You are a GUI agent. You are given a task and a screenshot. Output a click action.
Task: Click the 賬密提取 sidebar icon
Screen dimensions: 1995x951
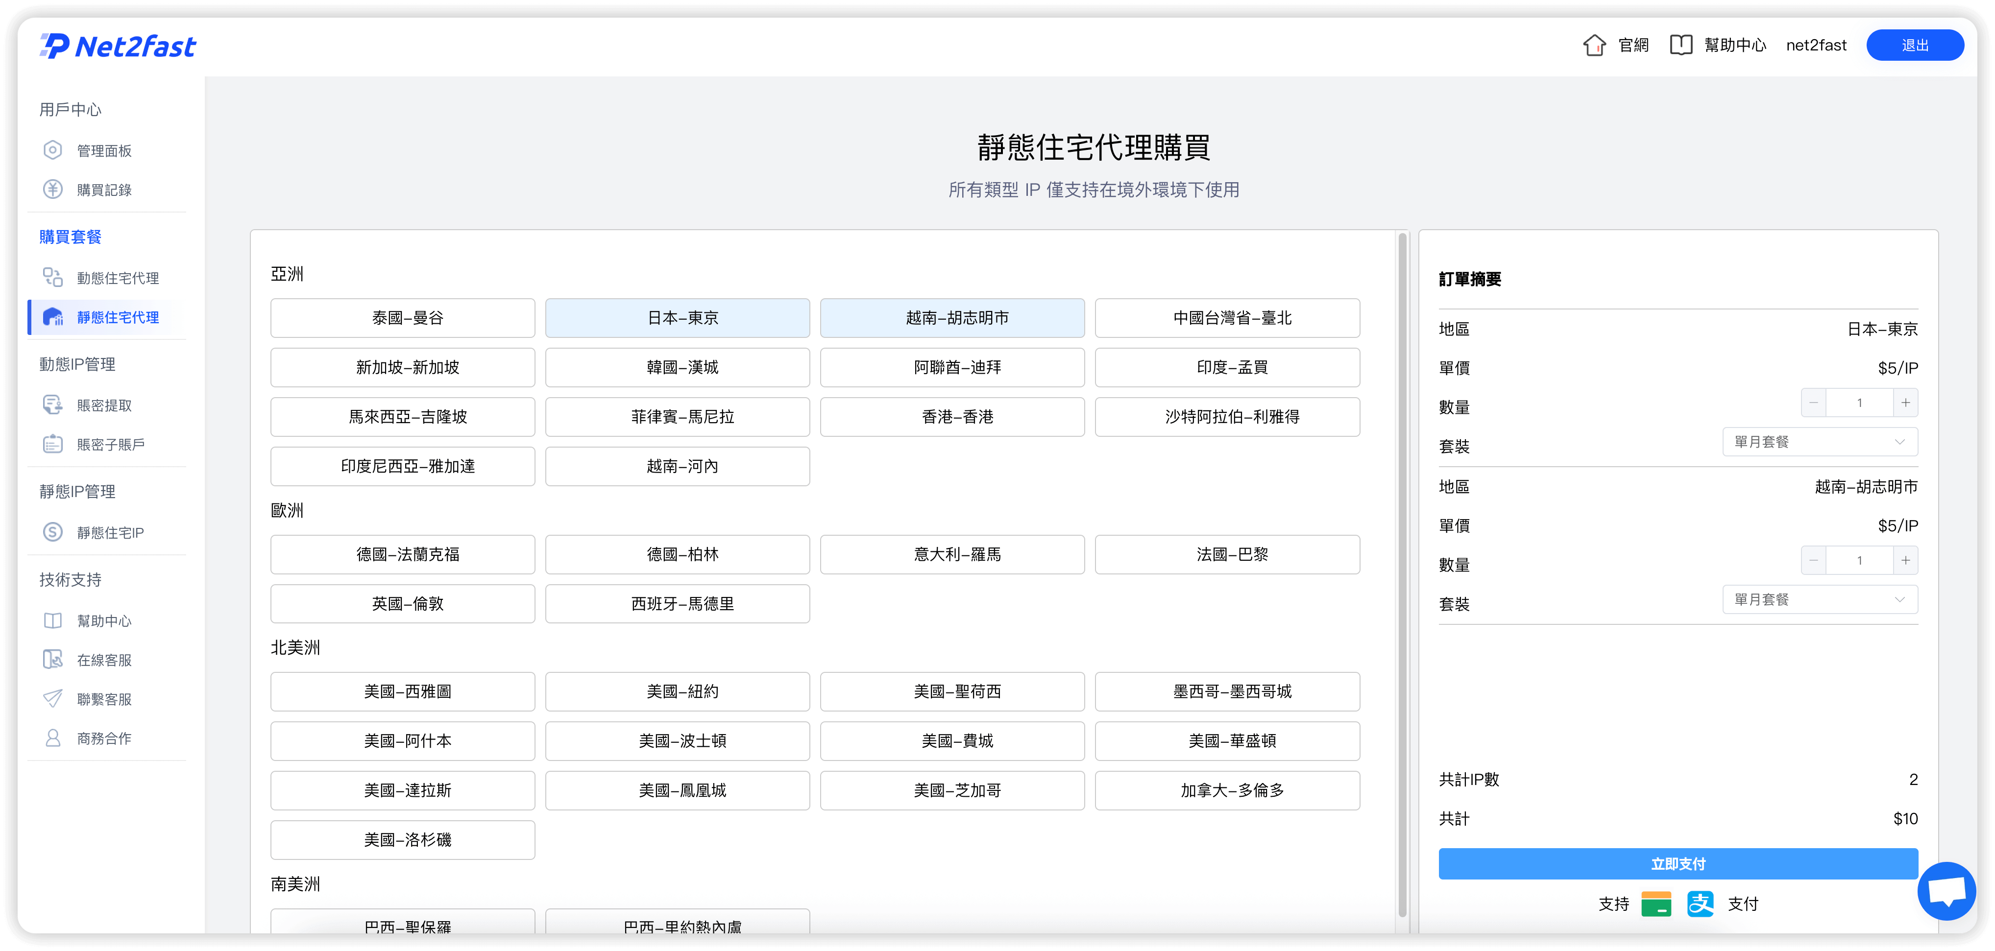coord(52,404)
